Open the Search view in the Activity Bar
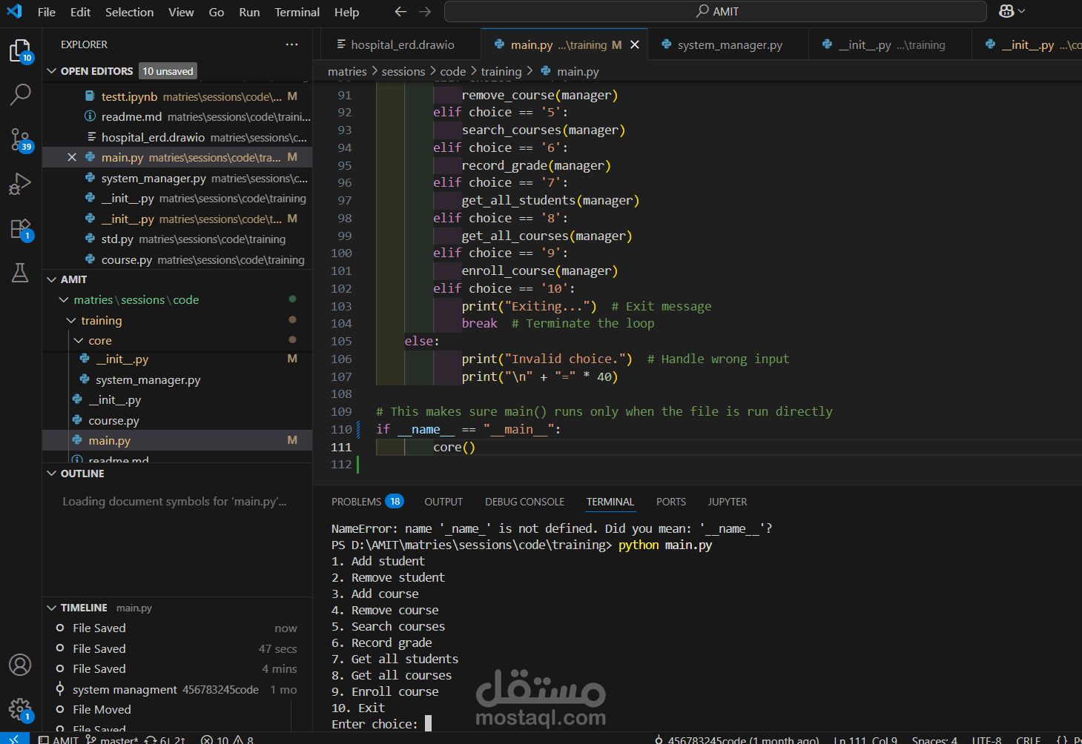 [x=20, y=95]
